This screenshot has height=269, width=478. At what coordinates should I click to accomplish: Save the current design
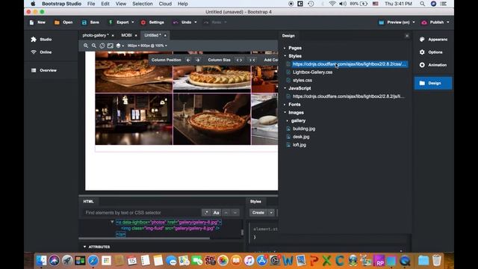pos(90,22)
